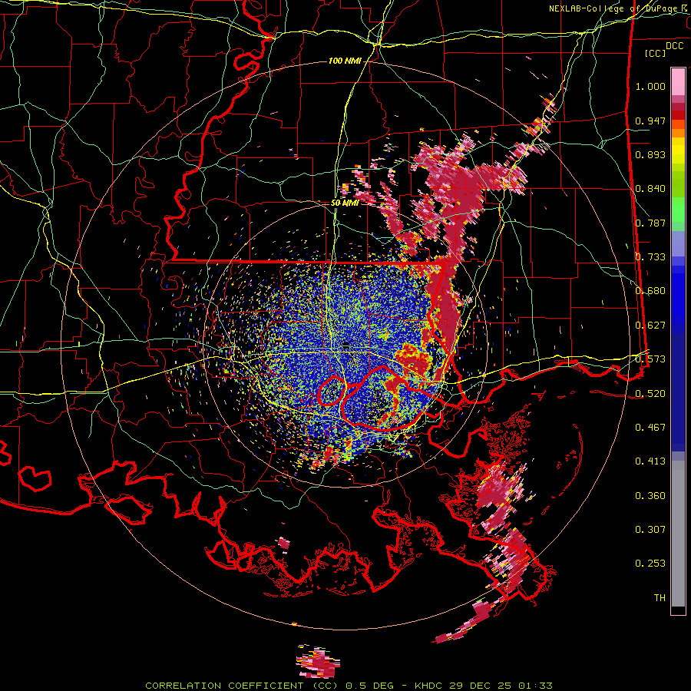This screenshot has width=691, height=691.
Task: Select the 100 NMI range ring label
Action: click(x=345, y=61)
